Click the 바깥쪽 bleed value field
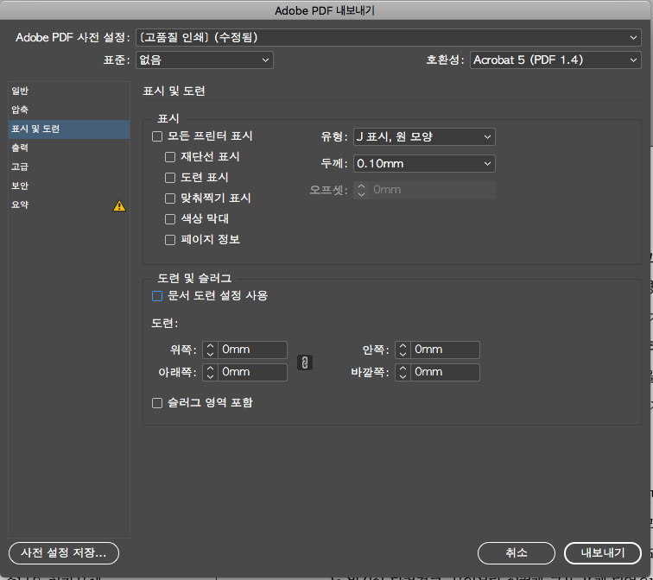 [445, 372]
